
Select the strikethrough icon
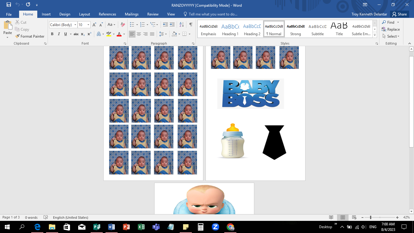point(76,34)
